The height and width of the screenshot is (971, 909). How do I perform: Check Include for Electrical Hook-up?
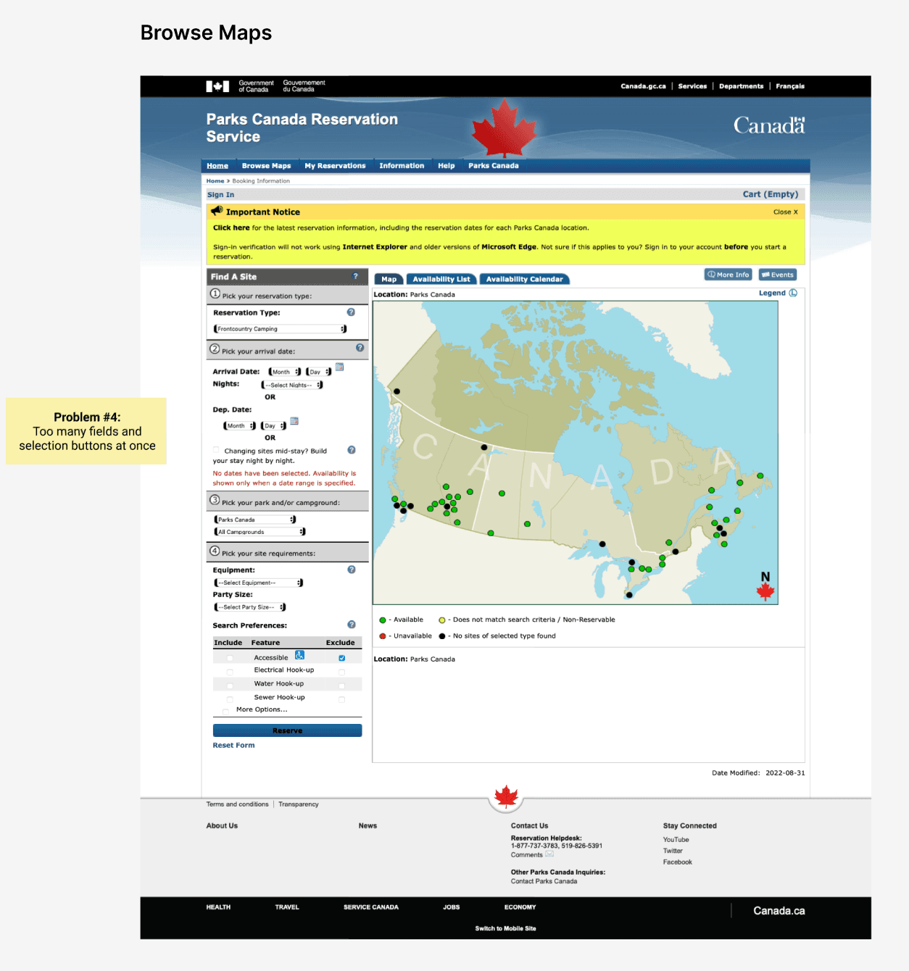pyautogui.click(x=230, y=672)
